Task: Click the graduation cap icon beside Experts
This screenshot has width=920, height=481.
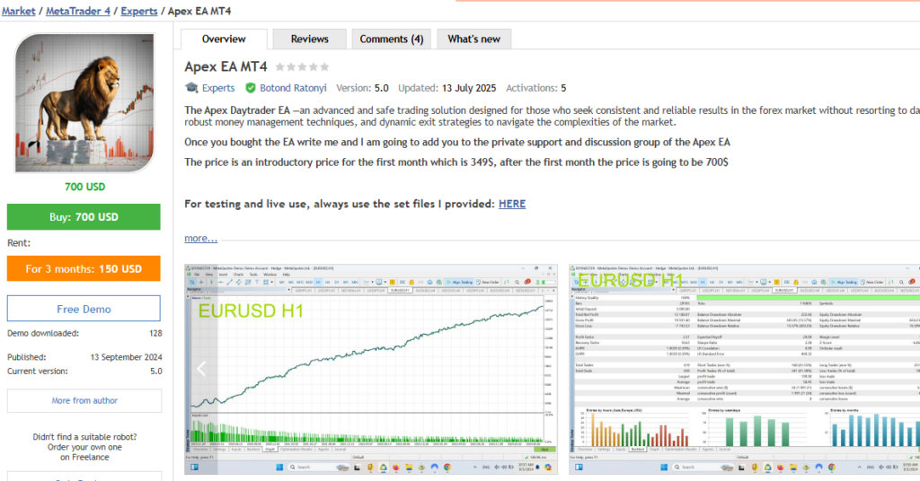Action: [x=191, y=88]
